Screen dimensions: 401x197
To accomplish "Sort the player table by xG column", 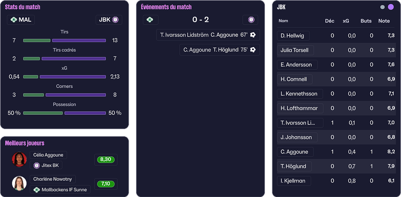I will pyautogui.click(x=346, y=21).
